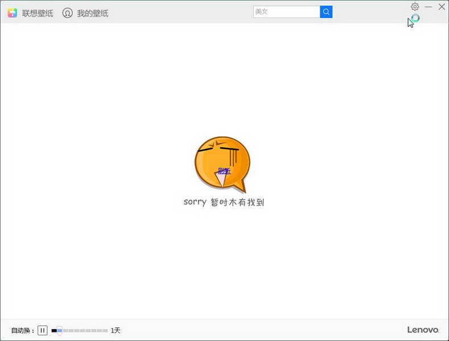The image size is (449, 341).
Task: Switch to 我的壁纸 tab
Action: coord(93,13)
